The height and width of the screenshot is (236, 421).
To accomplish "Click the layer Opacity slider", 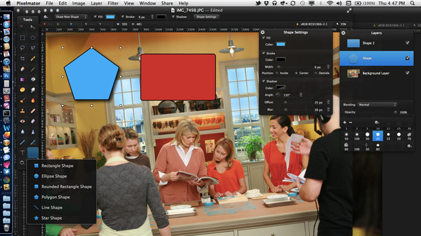I will 377,112.
